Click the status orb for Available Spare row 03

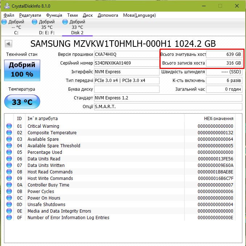(x=9, y=139)
